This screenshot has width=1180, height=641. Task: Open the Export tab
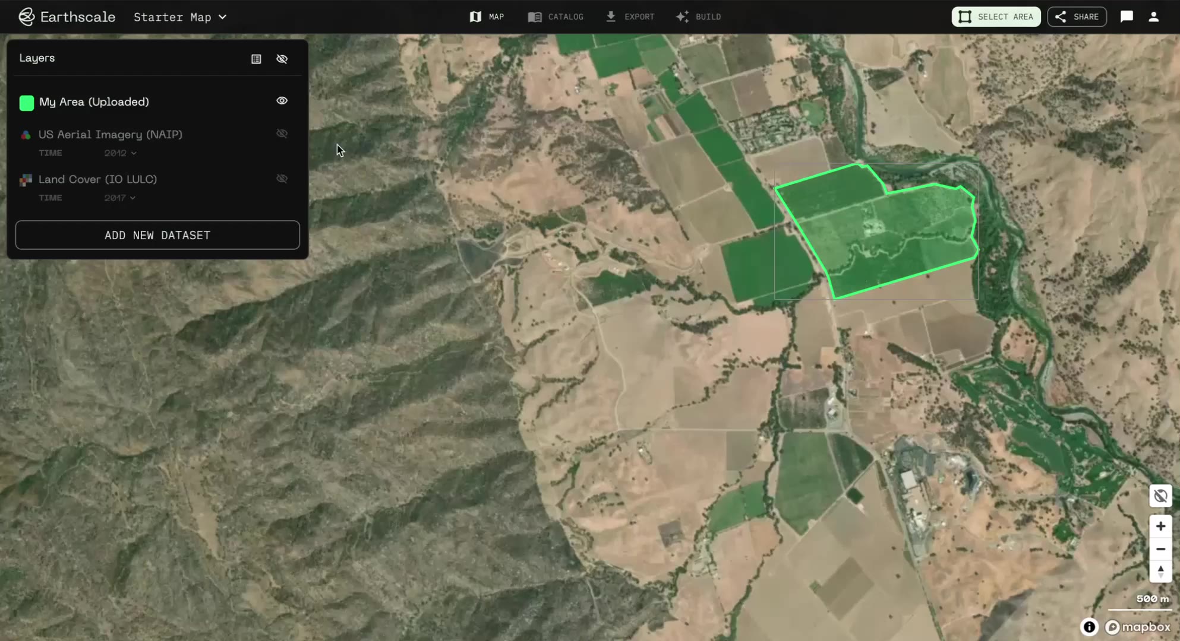pyautogui.click(x=630, y=17)
